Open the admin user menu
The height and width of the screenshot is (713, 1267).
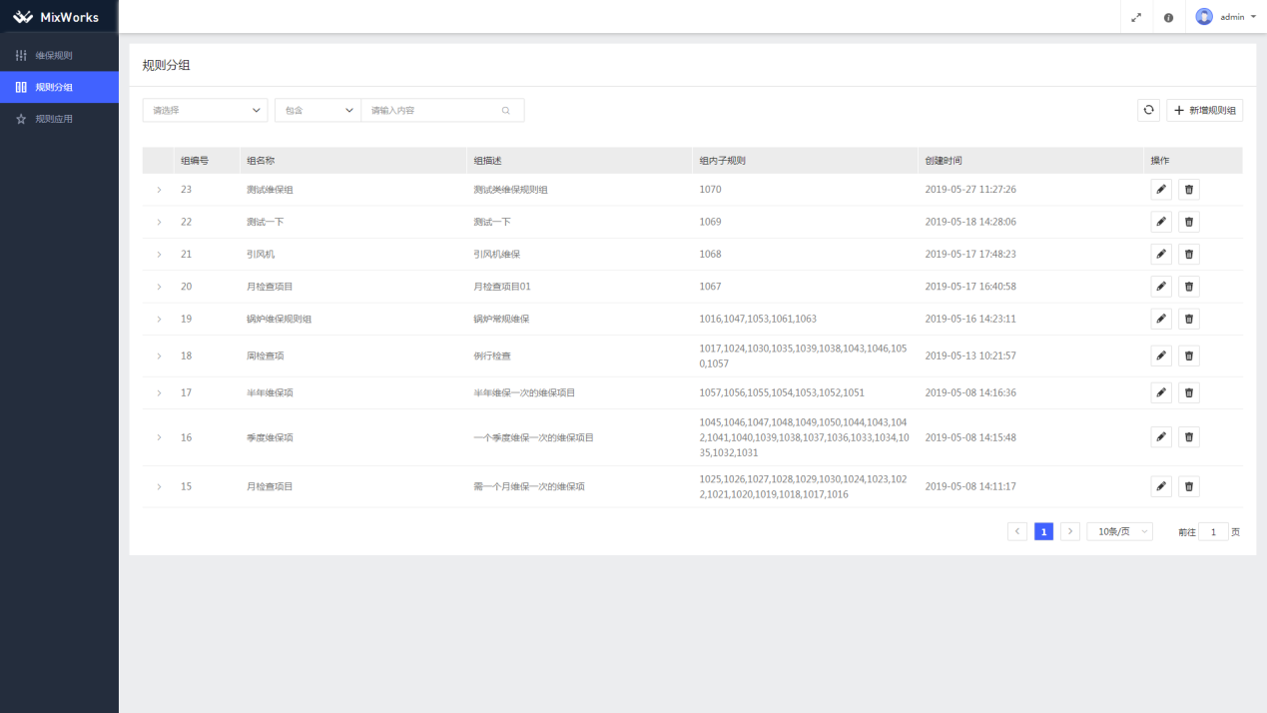[x=1226, y=17]
